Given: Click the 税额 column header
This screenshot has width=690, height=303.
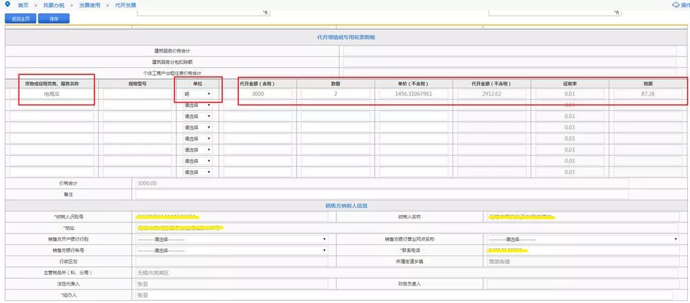Looking at the screenshot, I should [647, 83].
